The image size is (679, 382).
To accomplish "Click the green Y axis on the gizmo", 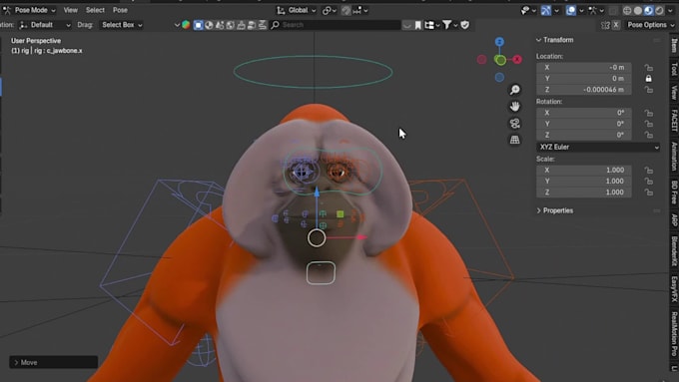I will [x=500, y=60].
